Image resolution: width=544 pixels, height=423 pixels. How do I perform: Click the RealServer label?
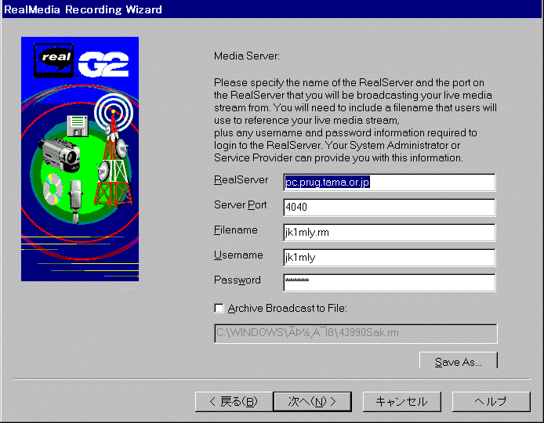click(241, 180)
